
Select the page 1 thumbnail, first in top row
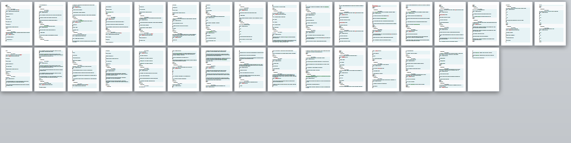click(16, 23)
